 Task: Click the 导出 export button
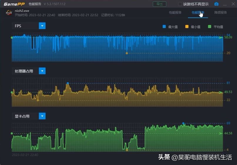[x=159, y=4]
